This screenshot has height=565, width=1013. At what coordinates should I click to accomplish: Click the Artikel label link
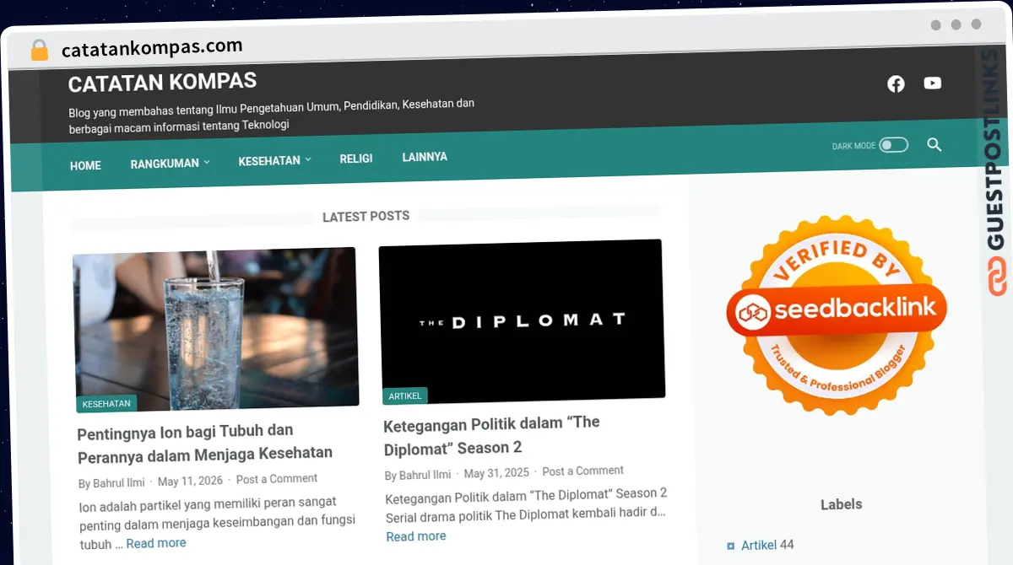point(758,545)
